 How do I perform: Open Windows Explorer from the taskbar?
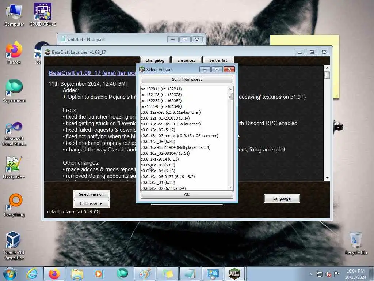(x=77, y=274)
